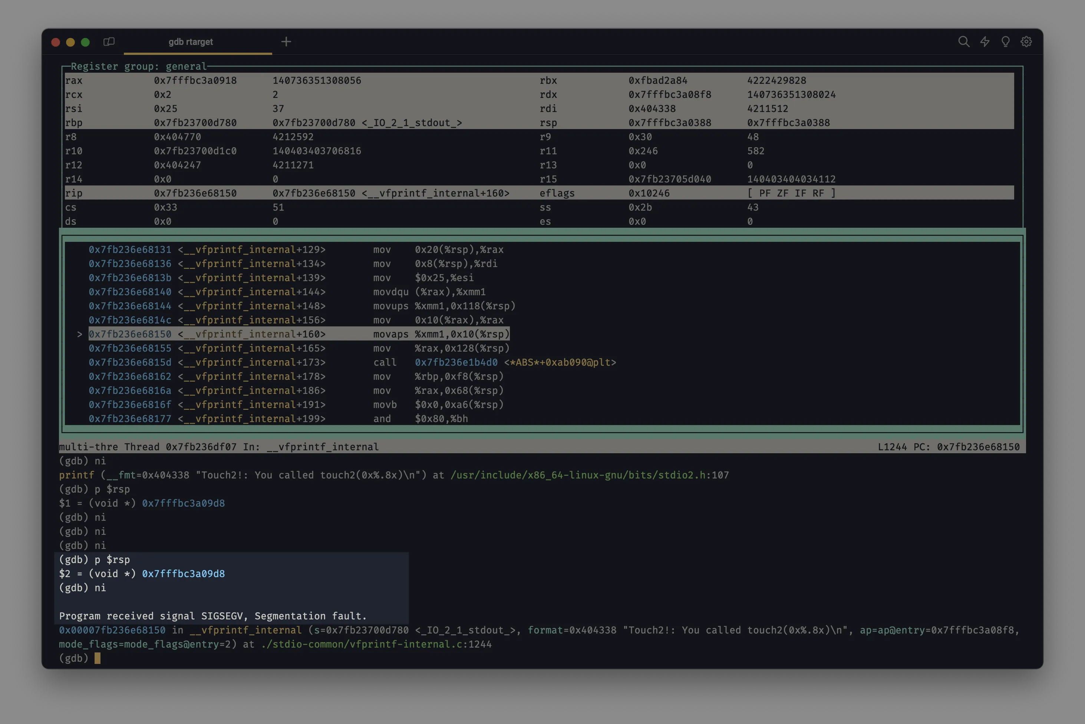Click the call 0x7fb236e1b4d0 target address

[456, 362]
